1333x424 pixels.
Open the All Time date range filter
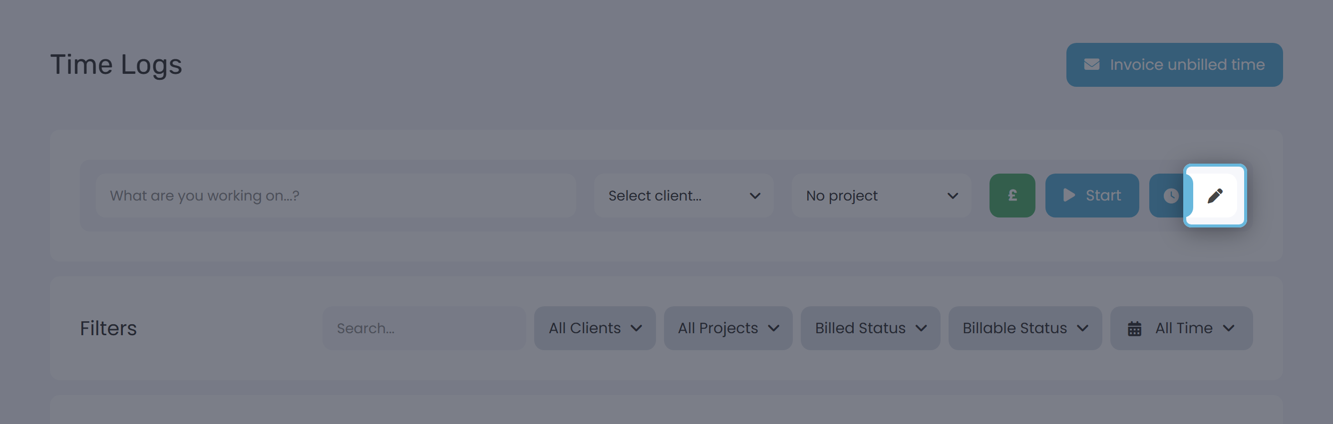pyautogui.click(x=1181, y=328)
